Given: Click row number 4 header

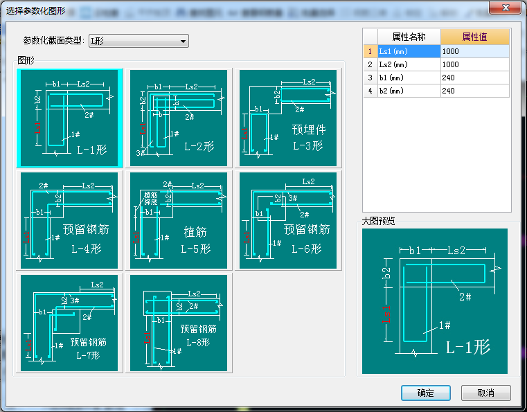Looking at the screenshot, I should (370, 91).
